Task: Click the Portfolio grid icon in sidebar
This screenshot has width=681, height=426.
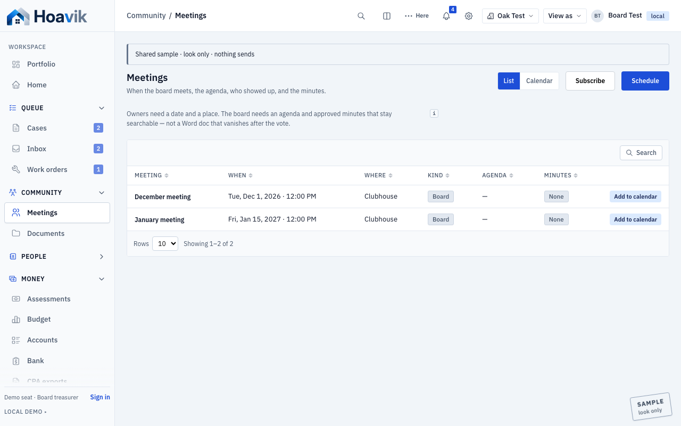Action: 16,64
